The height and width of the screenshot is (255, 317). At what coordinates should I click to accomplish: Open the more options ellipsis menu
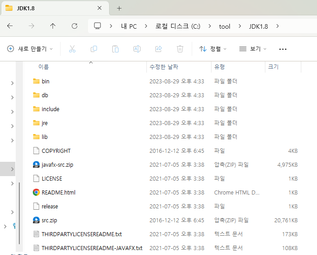282,49
